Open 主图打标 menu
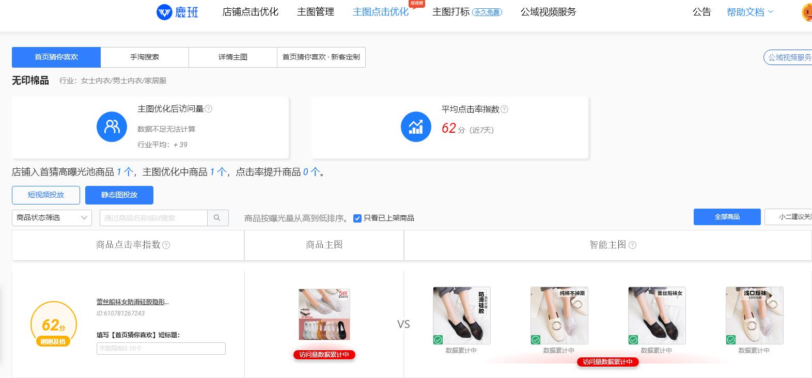The width and height of the screenshot is (812, 378). click(x=451, y=12)
